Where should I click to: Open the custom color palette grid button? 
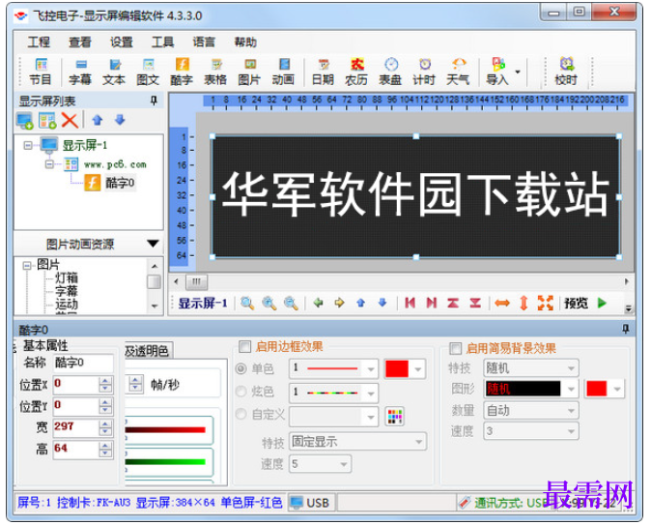point(395,416)
